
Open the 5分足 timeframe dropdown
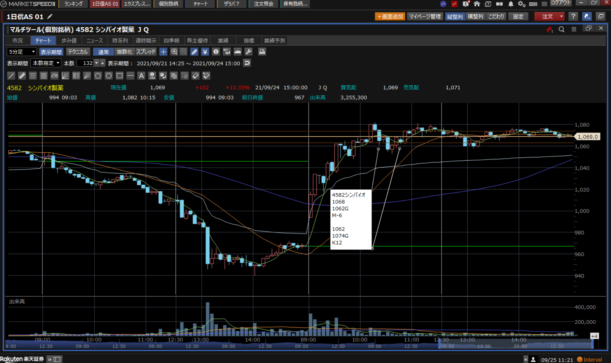click(x=22, y=52)
